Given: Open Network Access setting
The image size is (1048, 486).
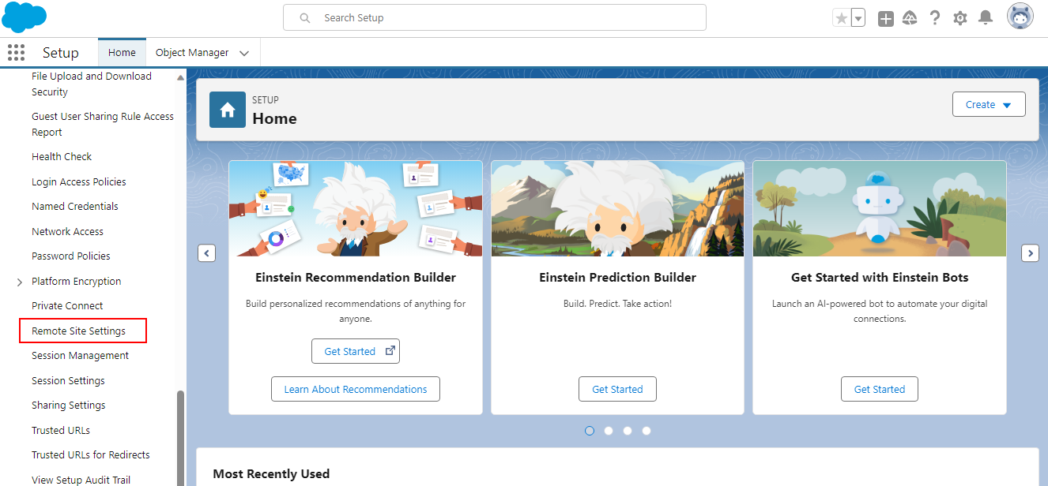Looking at the screenshot, I should click(67, 231).
